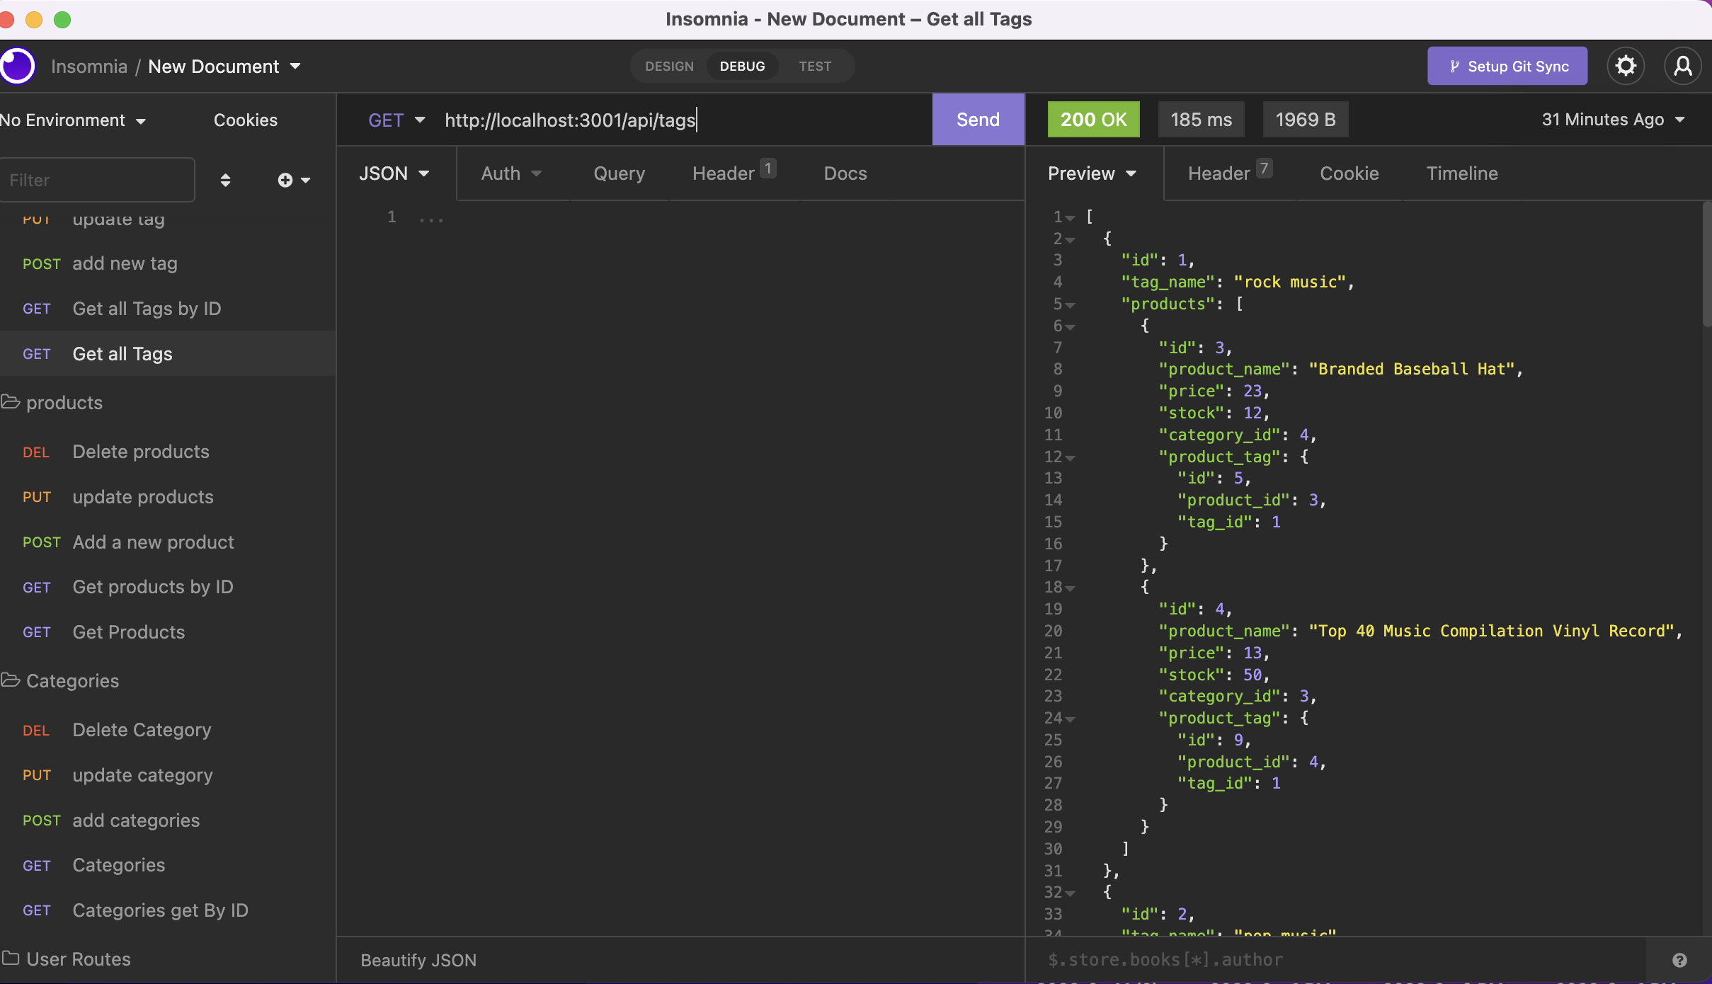
Task: Select the update category request
Action: (168, 775)
